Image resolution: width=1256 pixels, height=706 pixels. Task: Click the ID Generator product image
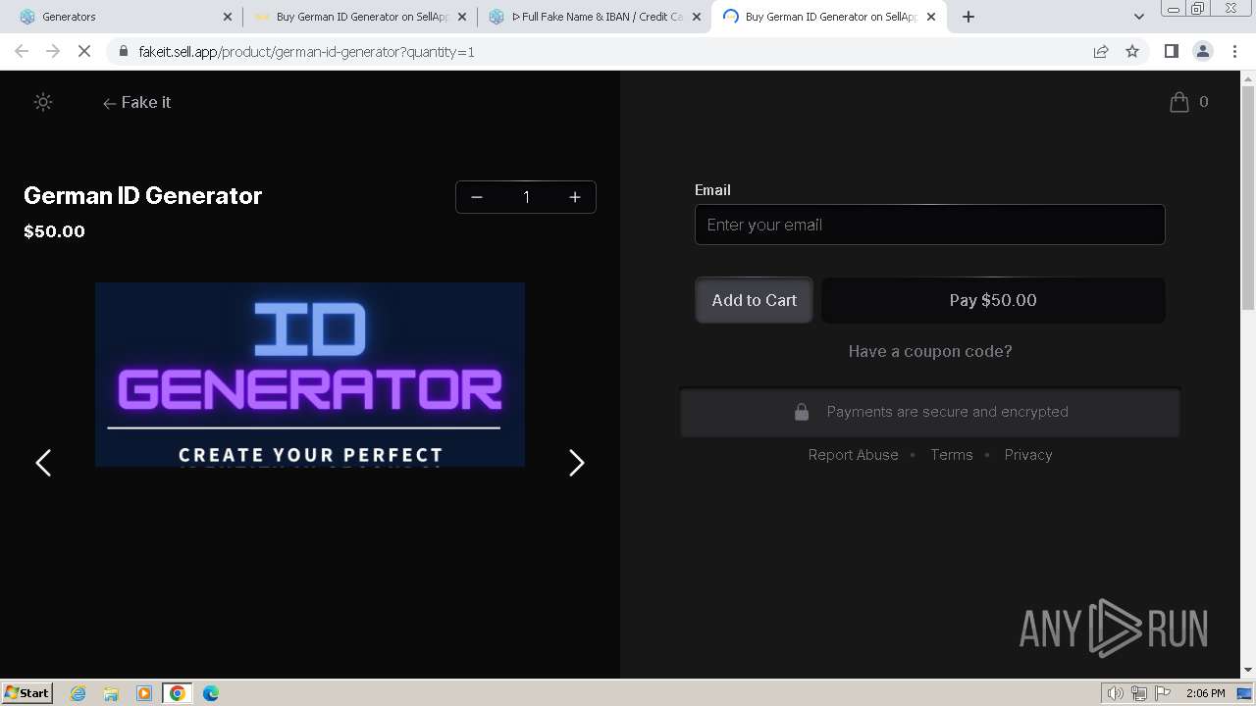[310, 375]
